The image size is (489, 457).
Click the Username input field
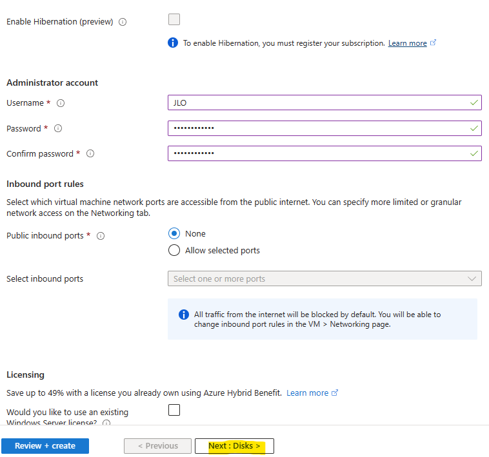pyautogui.click(x=324, y=102)
